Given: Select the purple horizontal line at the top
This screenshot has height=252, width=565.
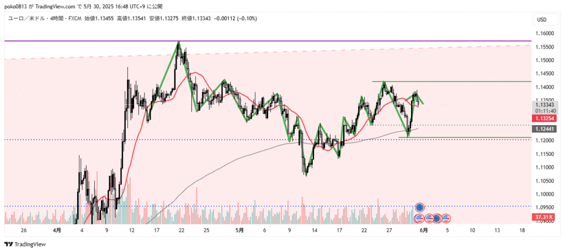Looking at the screenshot, I should pyautogui.click(x=276, y=41).
